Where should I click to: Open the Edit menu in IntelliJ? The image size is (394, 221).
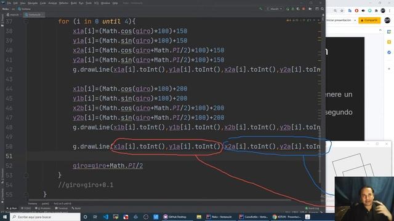point(15,3)
